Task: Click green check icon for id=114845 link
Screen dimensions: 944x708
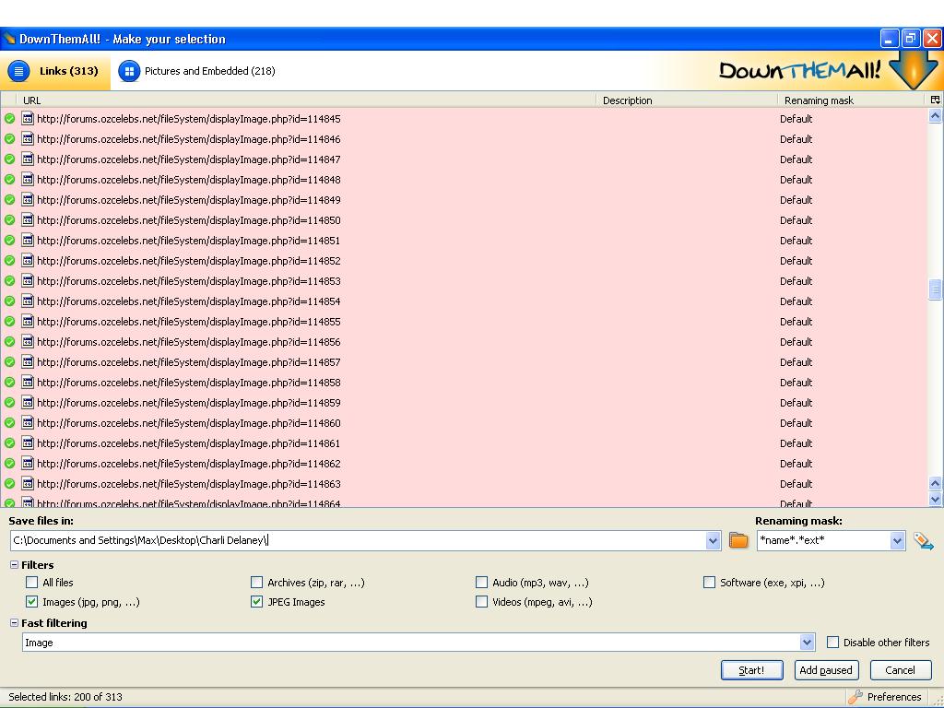Action: pos(10,119)
